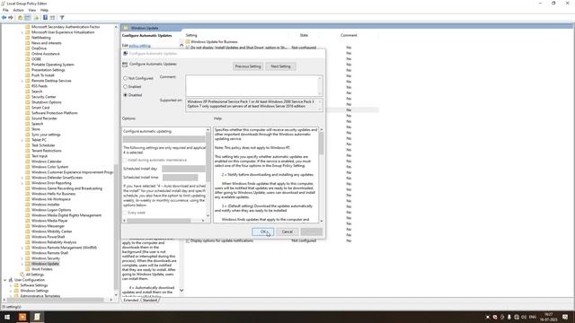Expand Microsoft User Experience Virtualization node
Viewport: 575px width, 323px height.
22,32
